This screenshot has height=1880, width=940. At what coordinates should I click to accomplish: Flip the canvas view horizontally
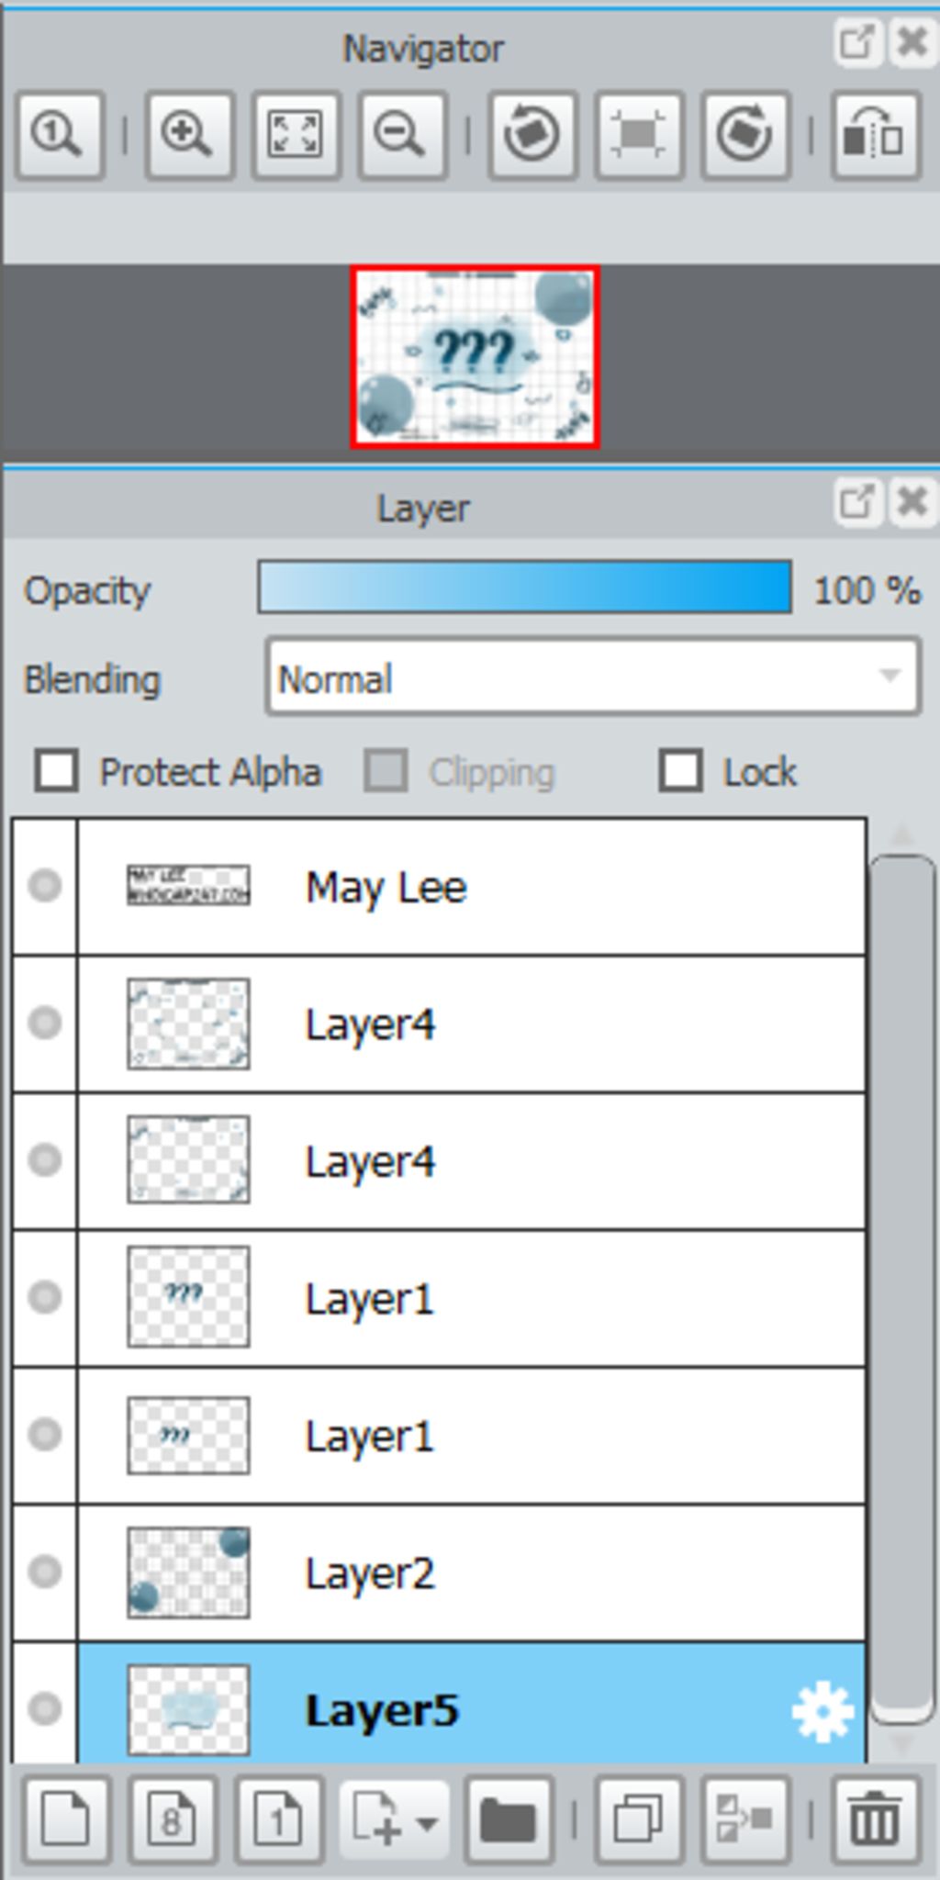click(x=875, y=135)
